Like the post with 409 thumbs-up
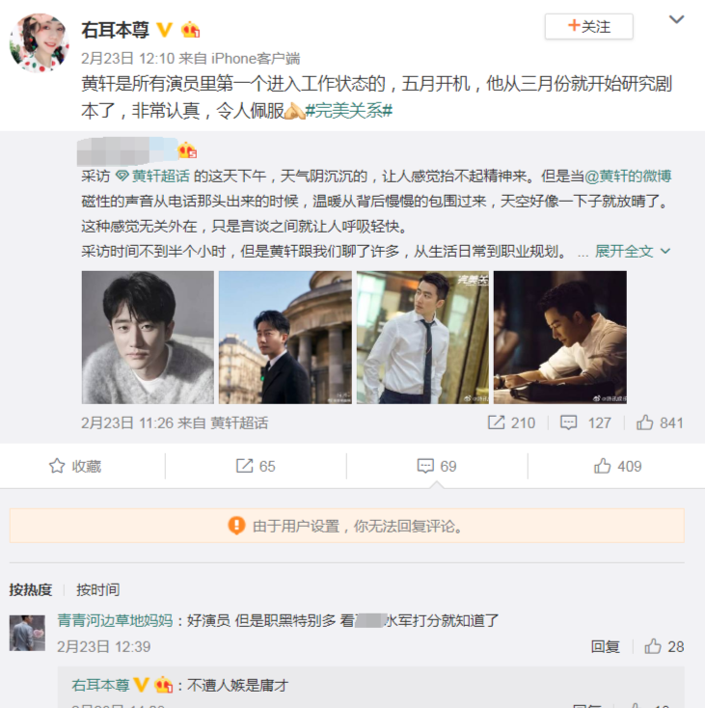This screenshot has height=708, width=705. coord(617,466)
